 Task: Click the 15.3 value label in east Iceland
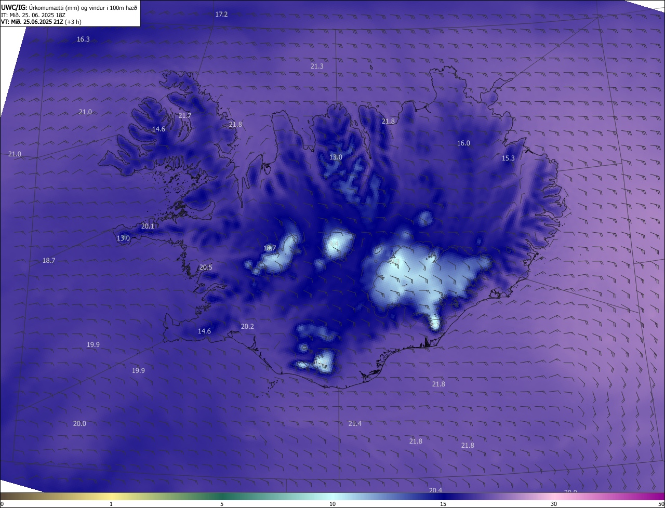508,158
